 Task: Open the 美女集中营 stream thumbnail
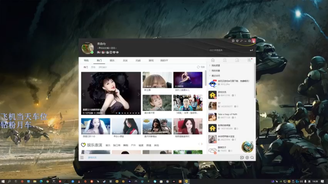pos(157,103)
